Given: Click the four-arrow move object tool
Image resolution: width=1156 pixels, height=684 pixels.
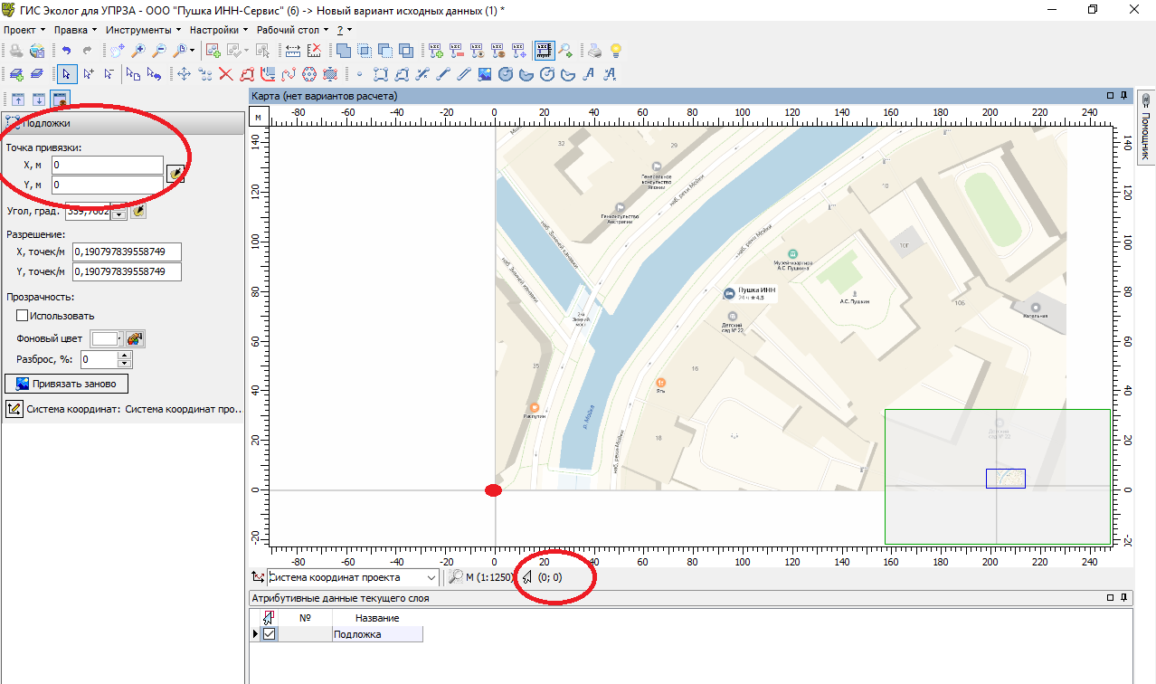Looking at the screenshot, I should tap(184, 74).
